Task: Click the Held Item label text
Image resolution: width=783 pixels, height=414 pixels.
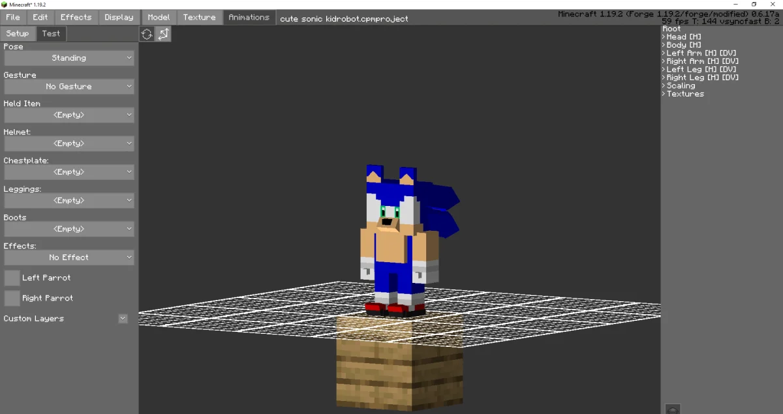Action: 22,104
